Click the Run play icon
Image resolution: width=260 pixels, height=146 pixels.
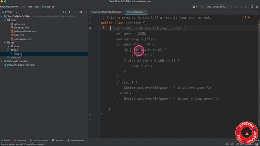[231, 7]
